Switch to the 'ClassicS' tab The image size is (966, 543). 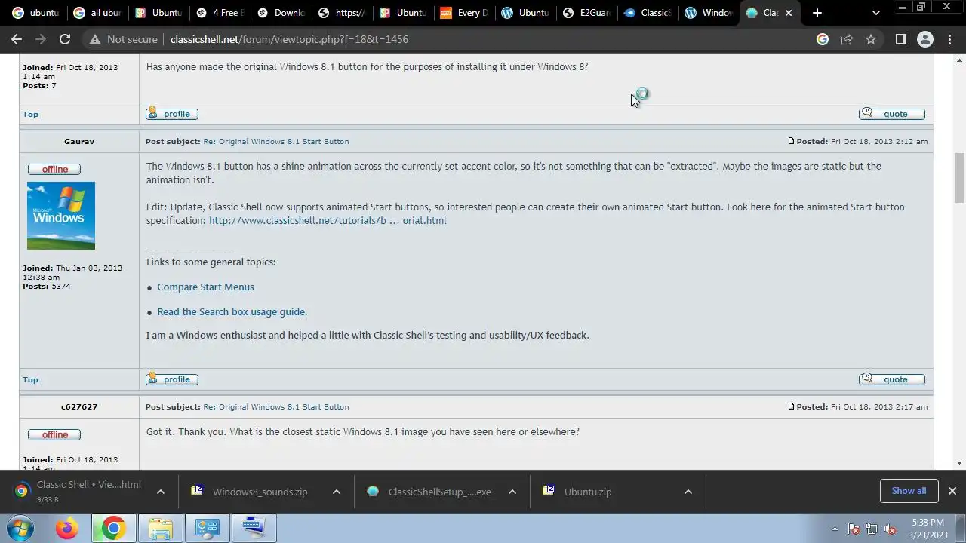(x=647, y=13)
